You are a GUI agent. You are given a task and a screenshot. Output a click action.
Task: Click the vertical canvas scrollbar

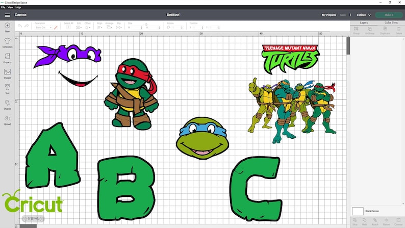coord(348,46)
